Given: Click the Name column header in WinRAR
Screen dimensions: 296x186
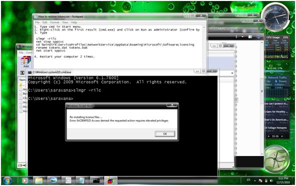Looking at the screenshot, I should (x=22, y=80).
